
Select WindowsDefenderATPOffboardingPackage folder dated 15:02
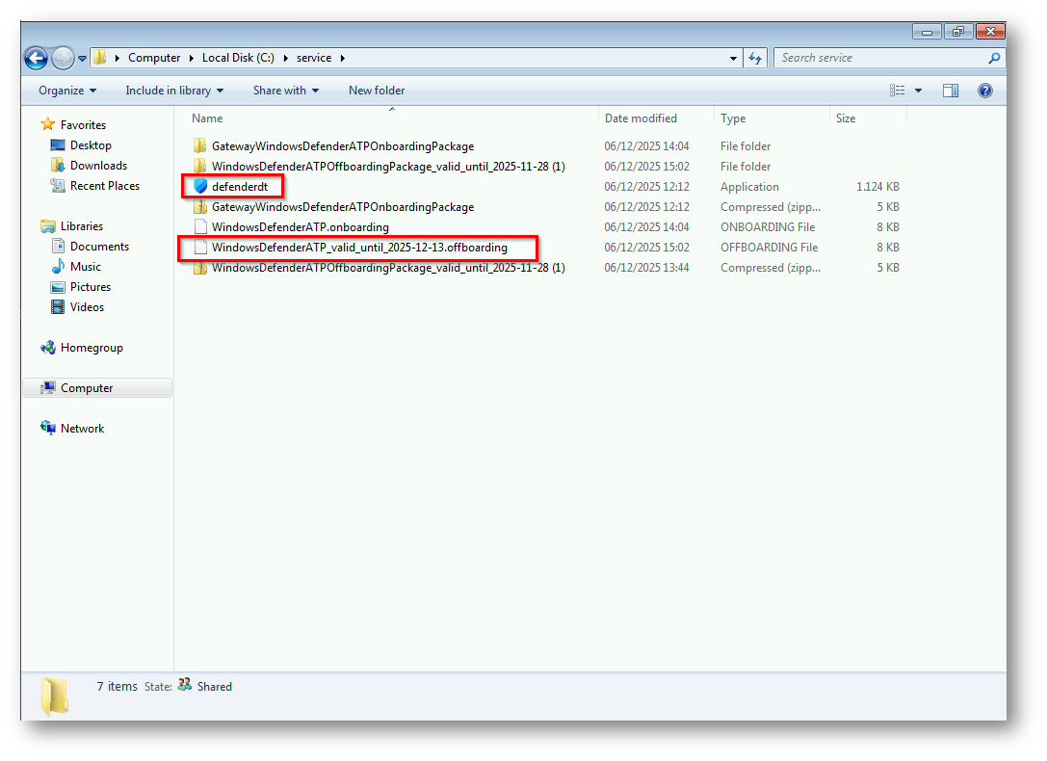pyautogui.click(x=388, y=167)
